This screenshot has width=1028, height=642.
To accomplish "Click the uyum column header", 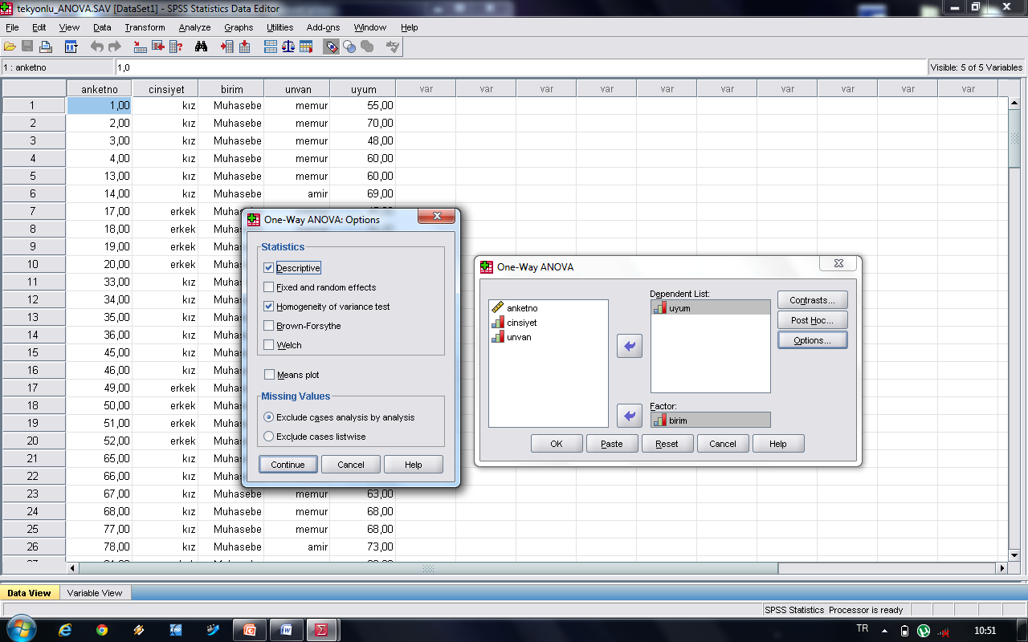I will click(x=363, y=89).
